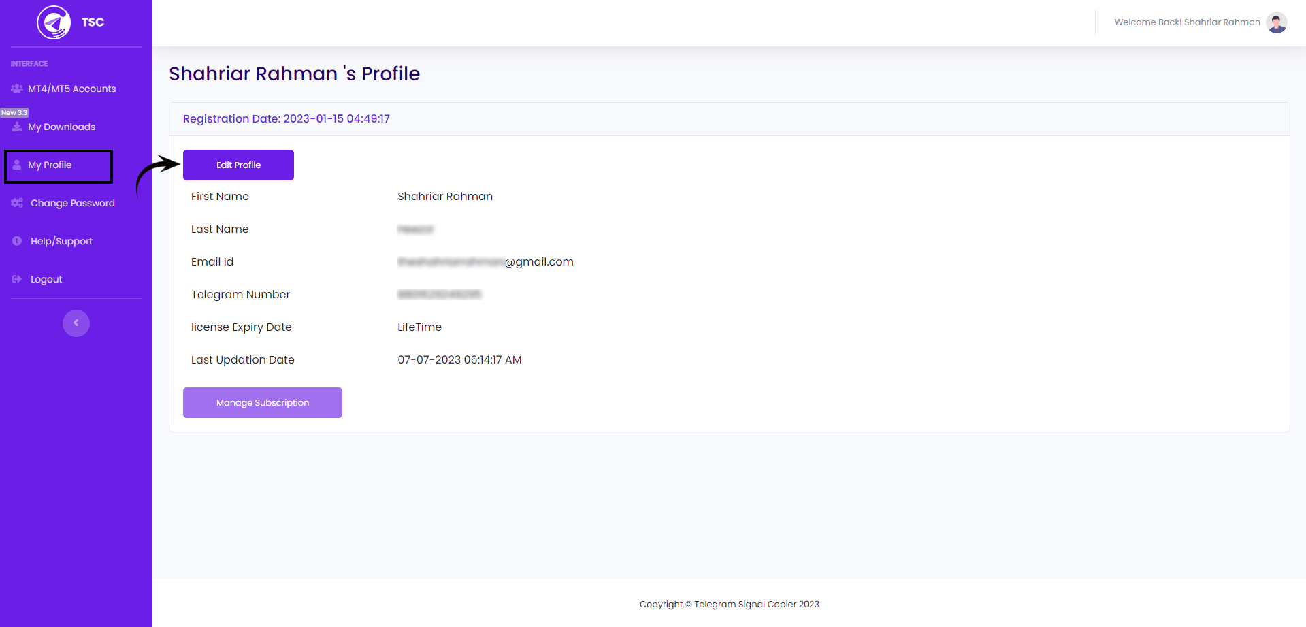The height and width of the screenshot is (627, 1306).
Task: Click the TSC logo icon
Action: click(53, 22)
